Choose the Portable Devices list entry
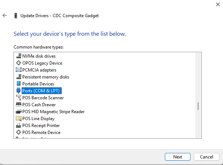The image size is (223, 165). (x=38, y=84)
